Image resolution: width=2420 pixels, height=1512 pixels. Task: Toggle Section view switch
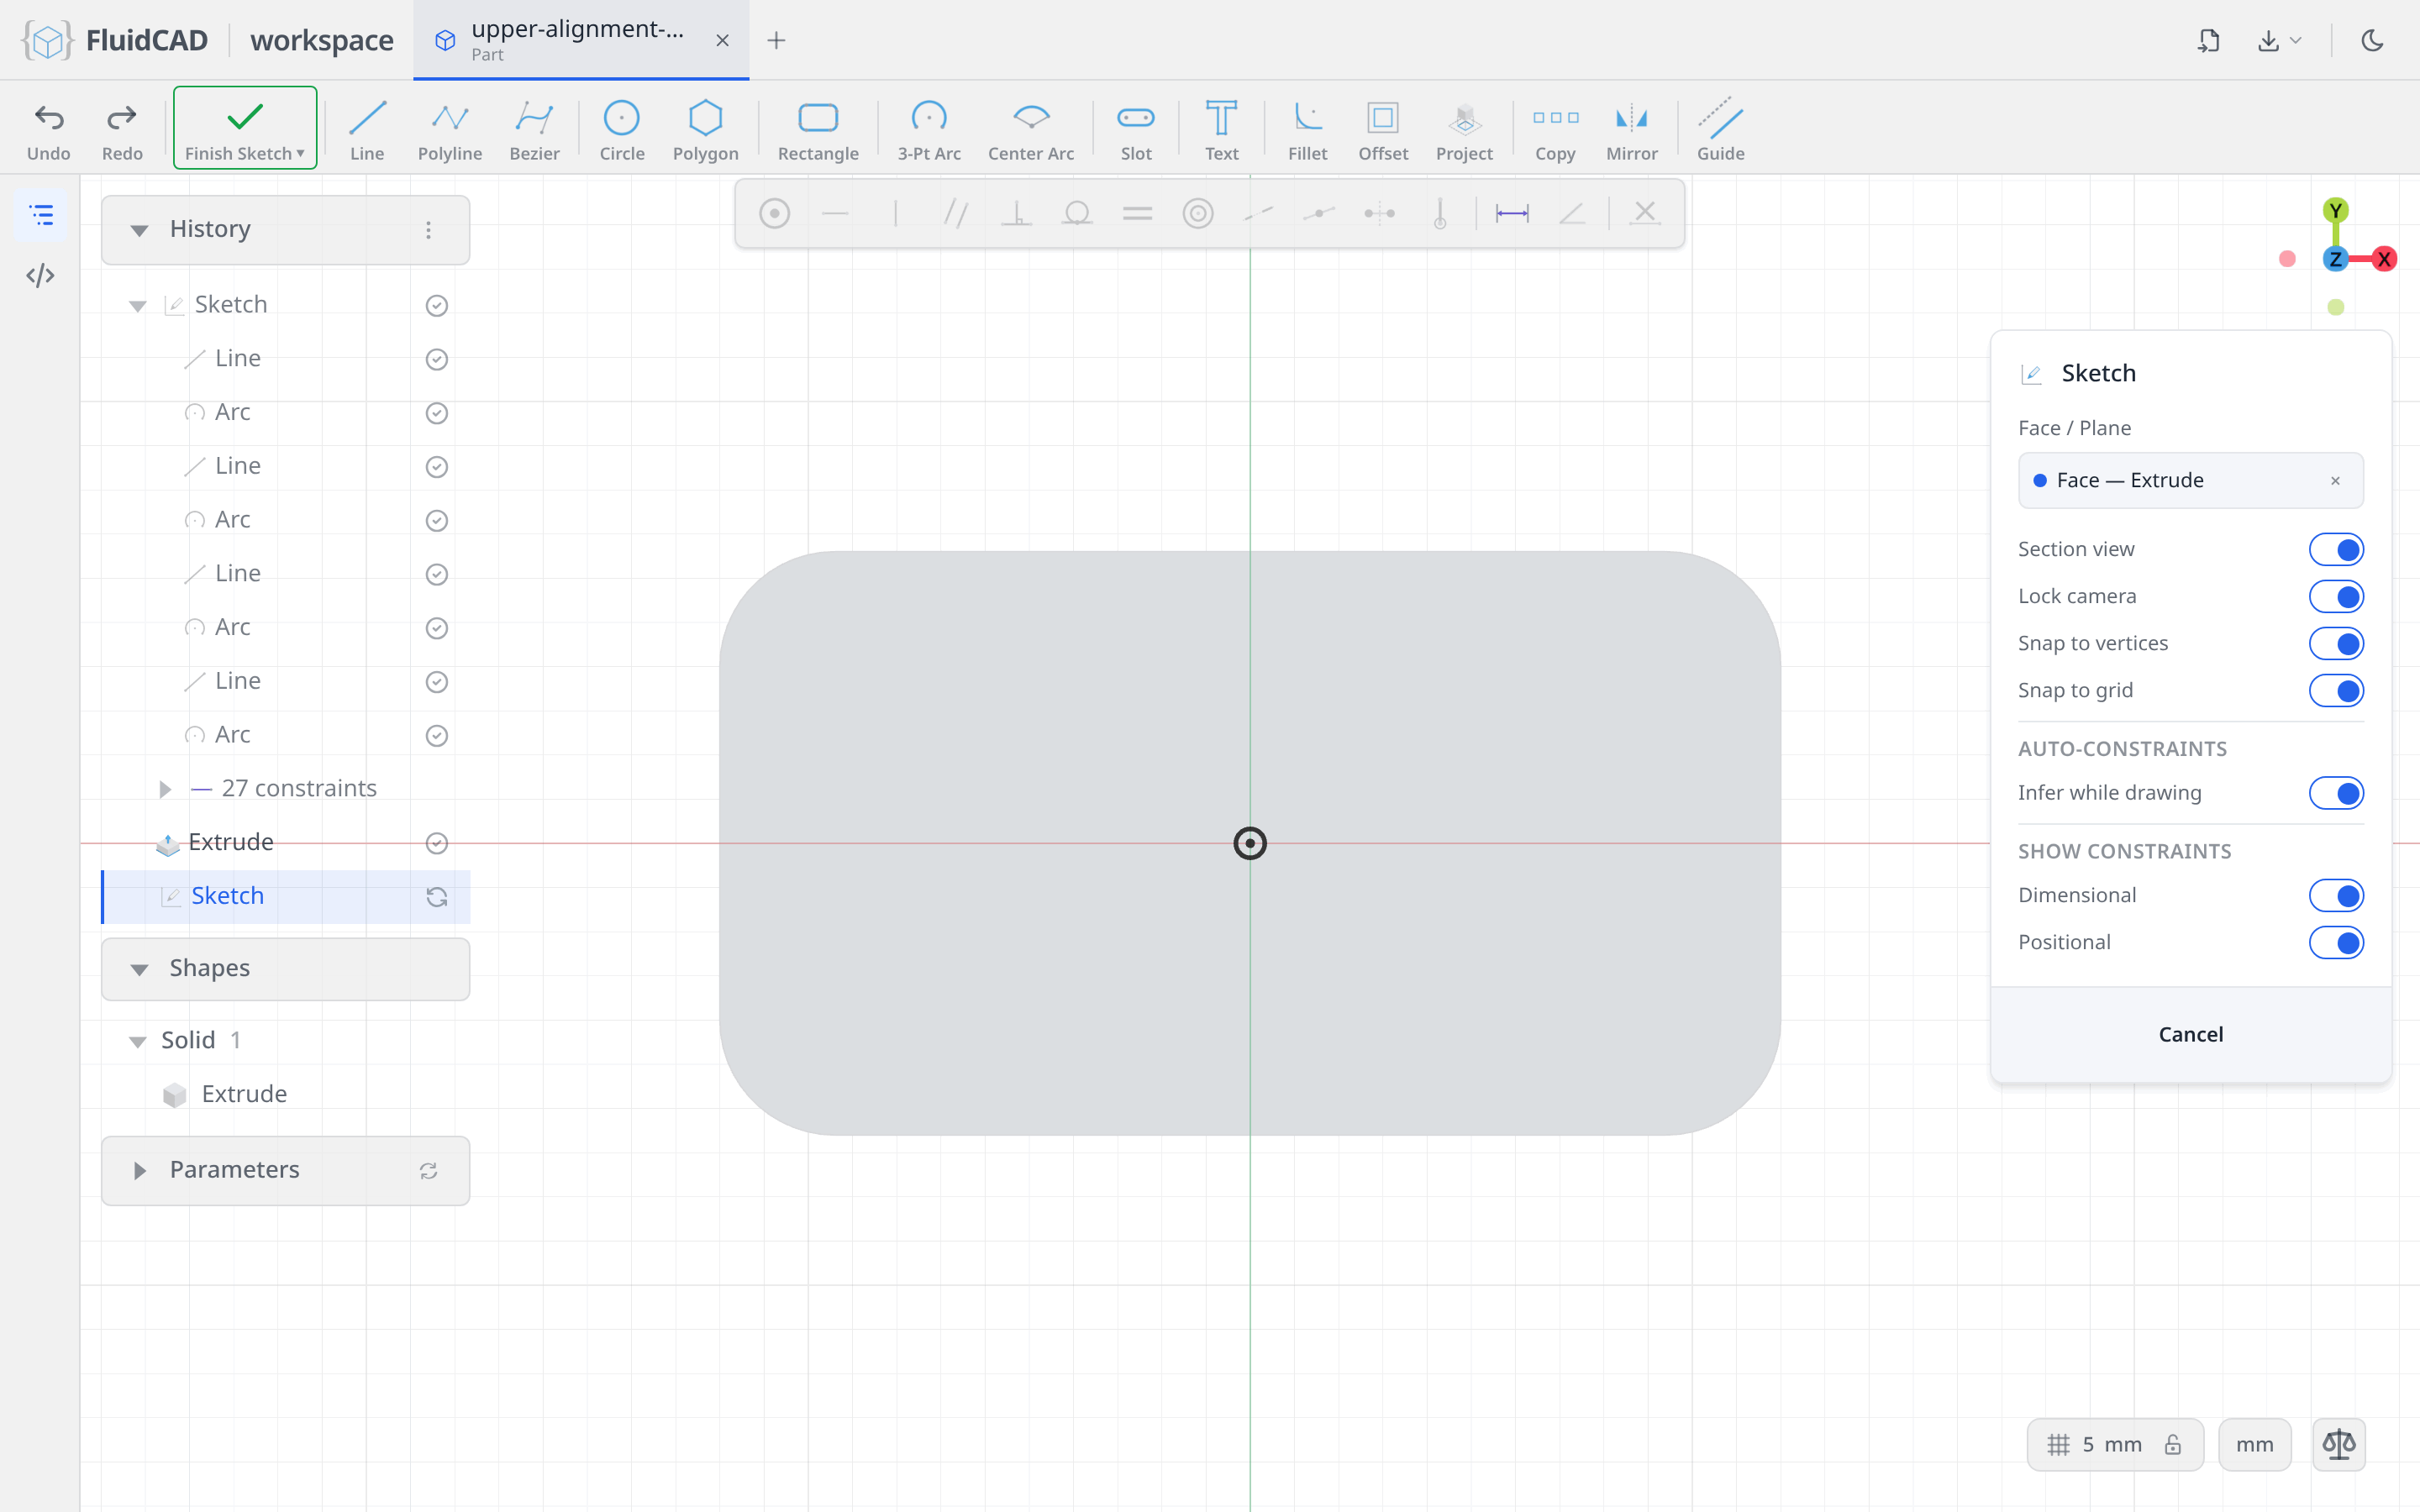[2336, 549]
